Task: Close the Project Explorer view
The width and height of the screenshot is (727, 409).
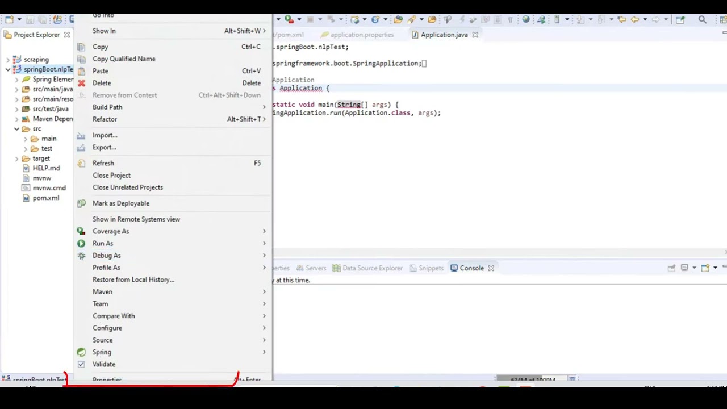Action: point(66,35)
